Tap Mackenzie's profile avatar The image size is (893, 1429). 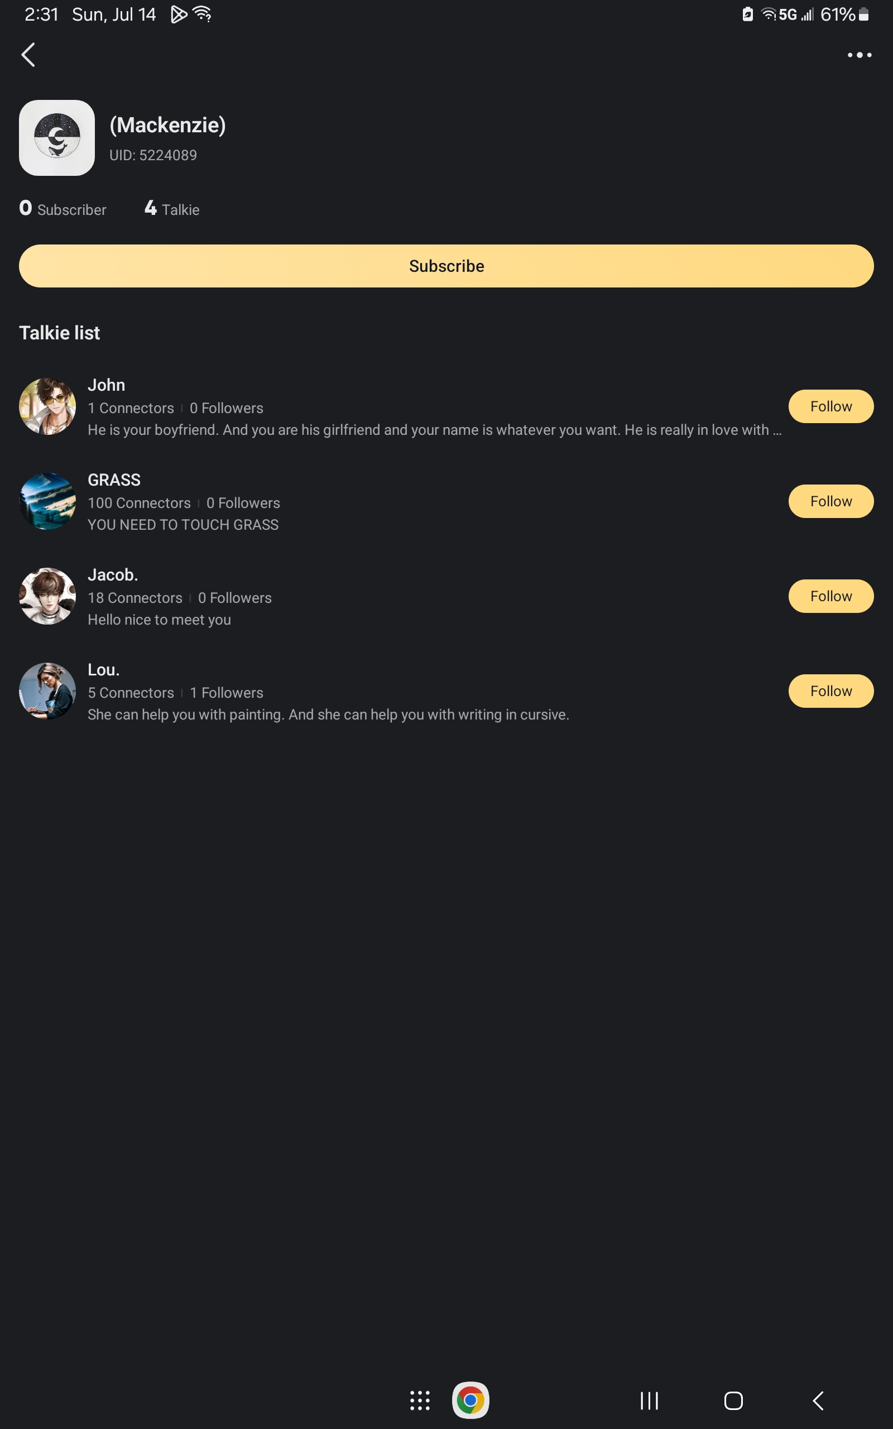click(x=57, y=137)
